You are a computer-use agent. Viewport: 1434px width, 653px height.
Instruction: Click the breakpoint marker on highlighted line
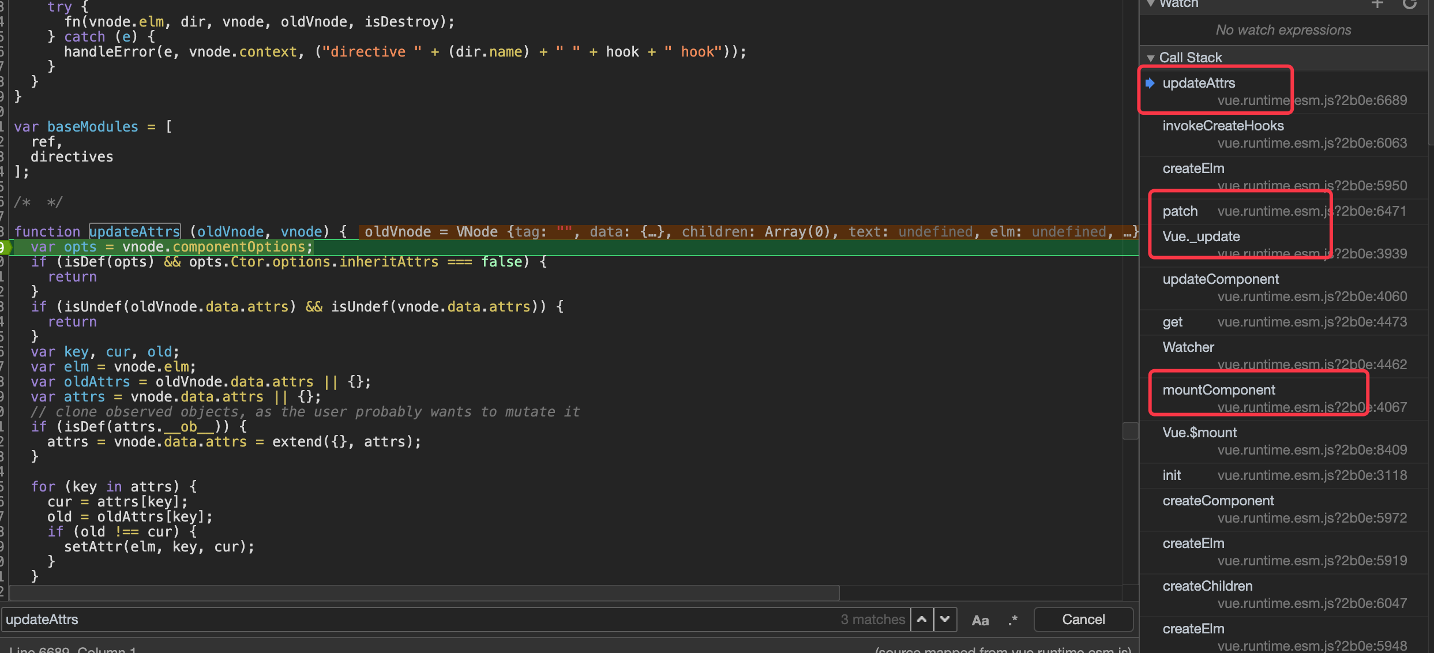point(5,247)
